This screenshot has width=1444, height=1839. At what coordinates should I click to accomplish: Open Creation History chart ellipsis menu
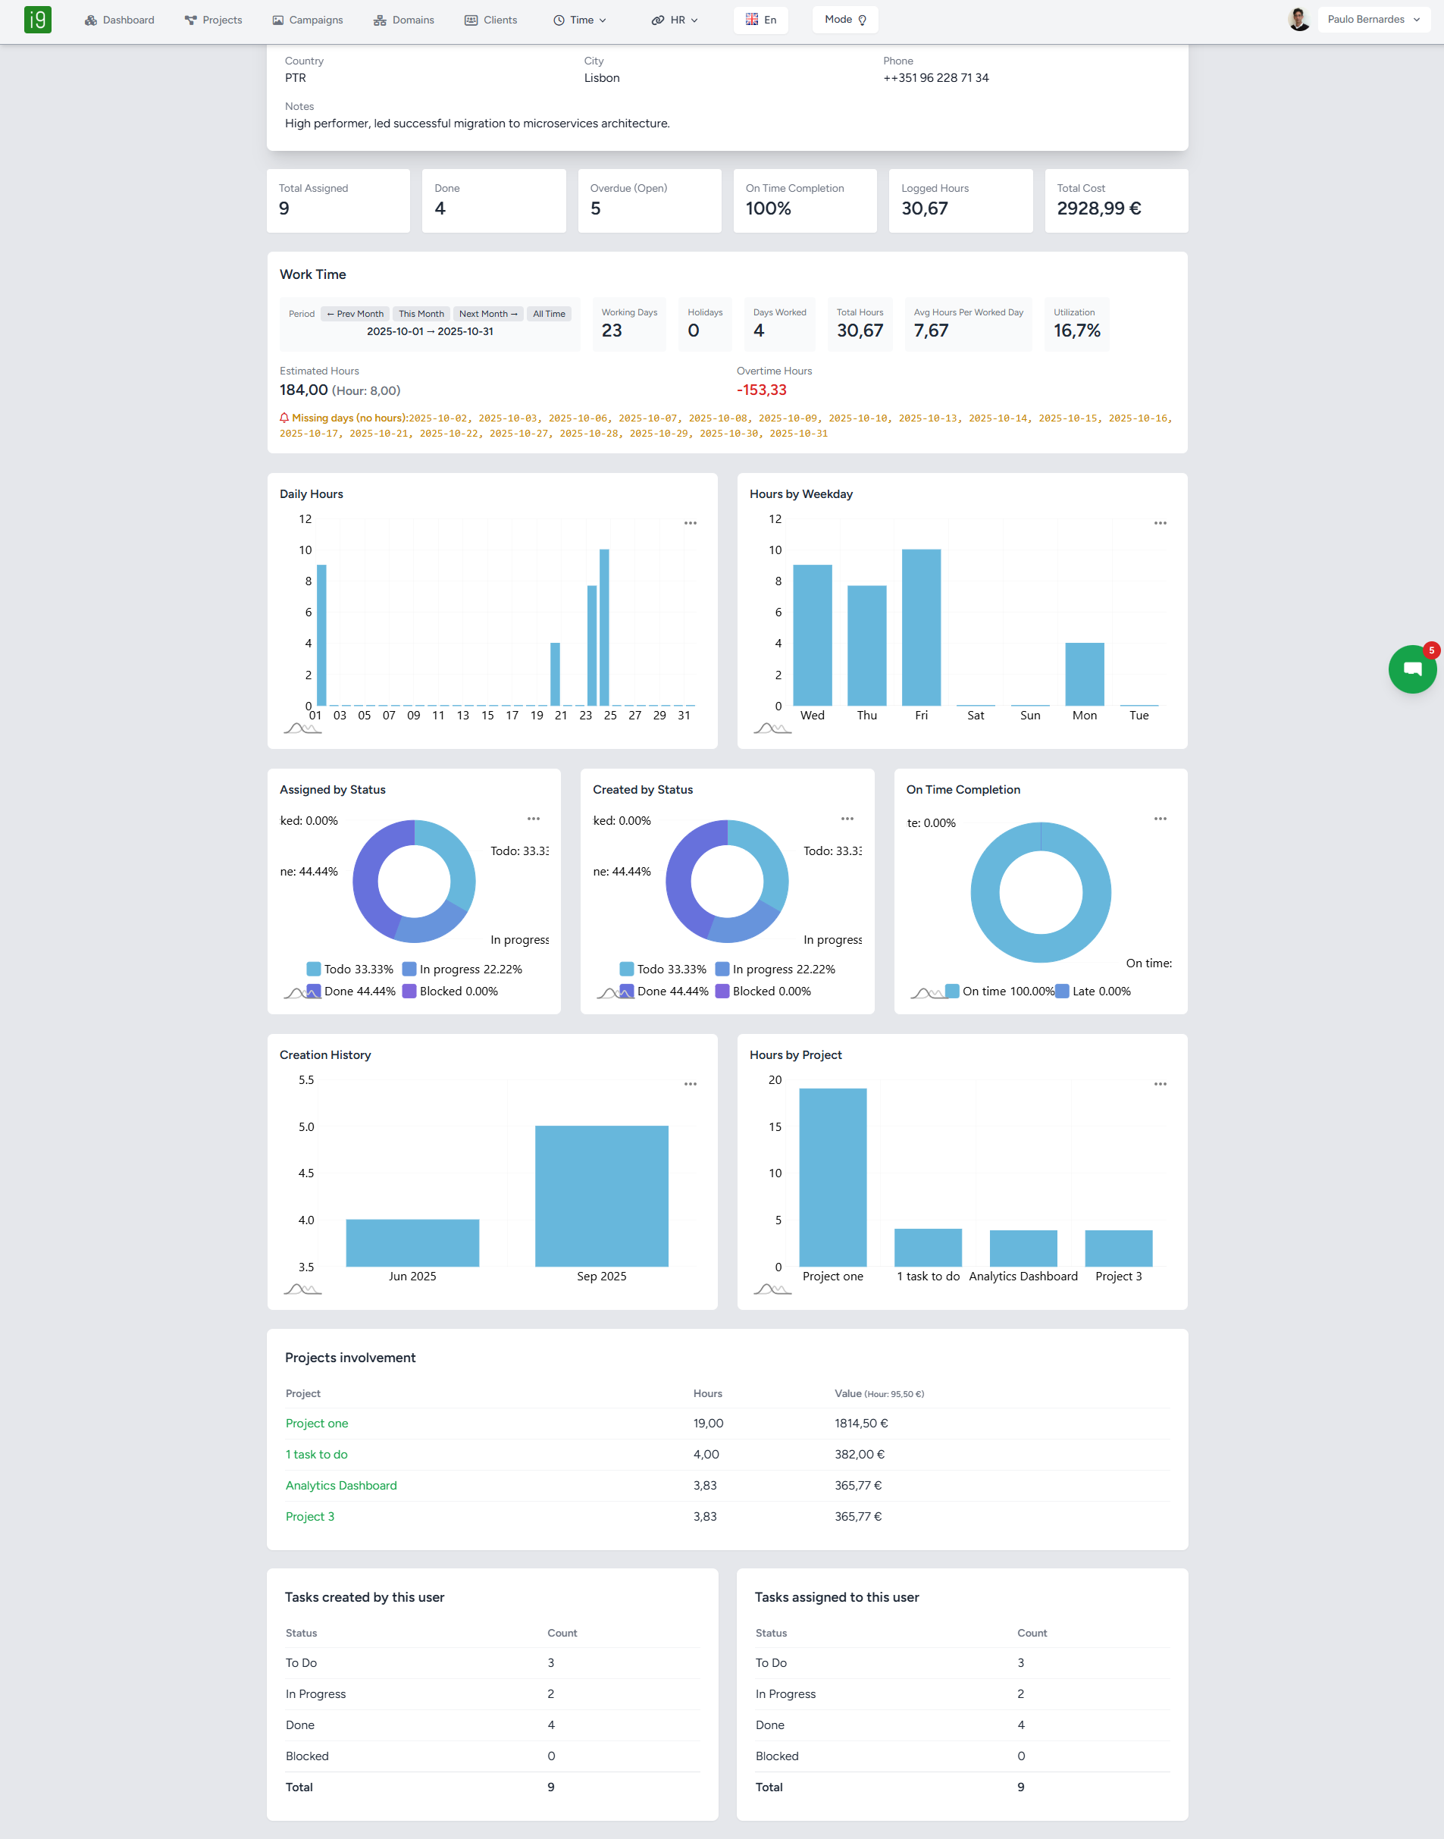[690, 1084]
